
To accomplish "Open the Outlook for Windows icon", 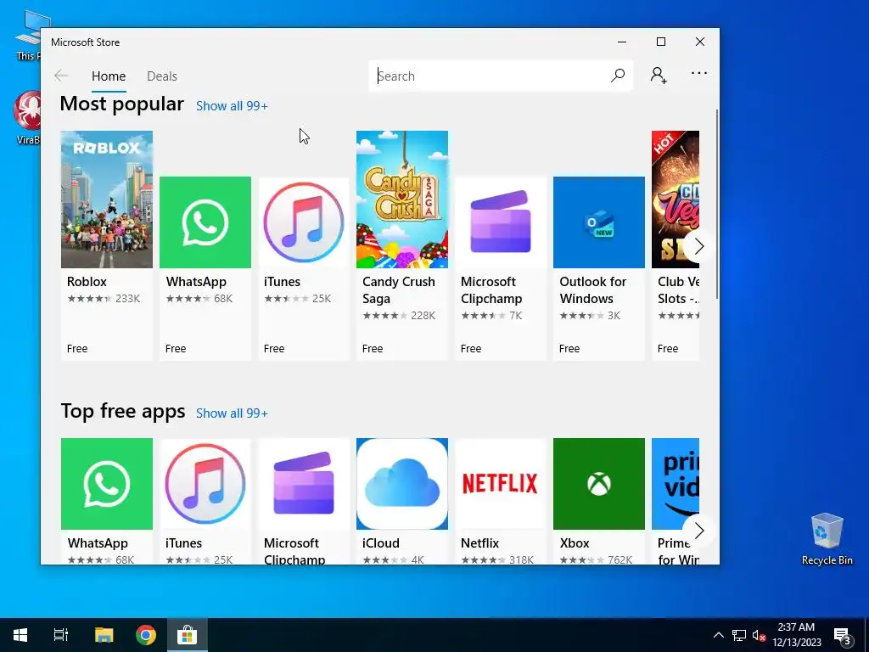I will click(598, 222).
